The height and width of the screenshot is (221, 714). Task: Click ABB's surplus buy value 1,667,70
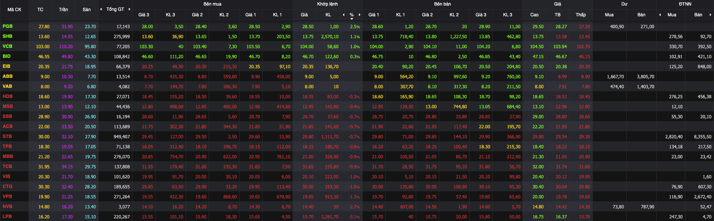615,77
